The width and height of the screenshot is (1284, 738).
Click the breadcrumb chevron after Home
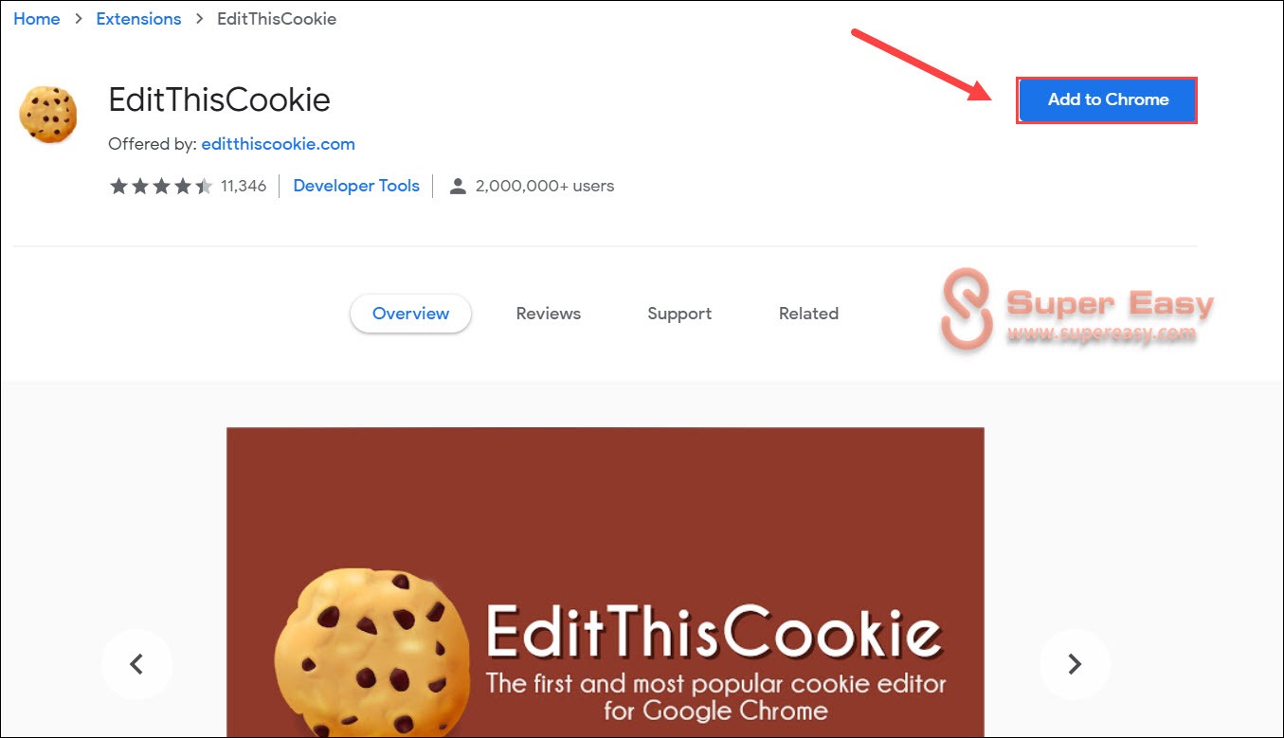pyautogui.click(x=78, y=19)
